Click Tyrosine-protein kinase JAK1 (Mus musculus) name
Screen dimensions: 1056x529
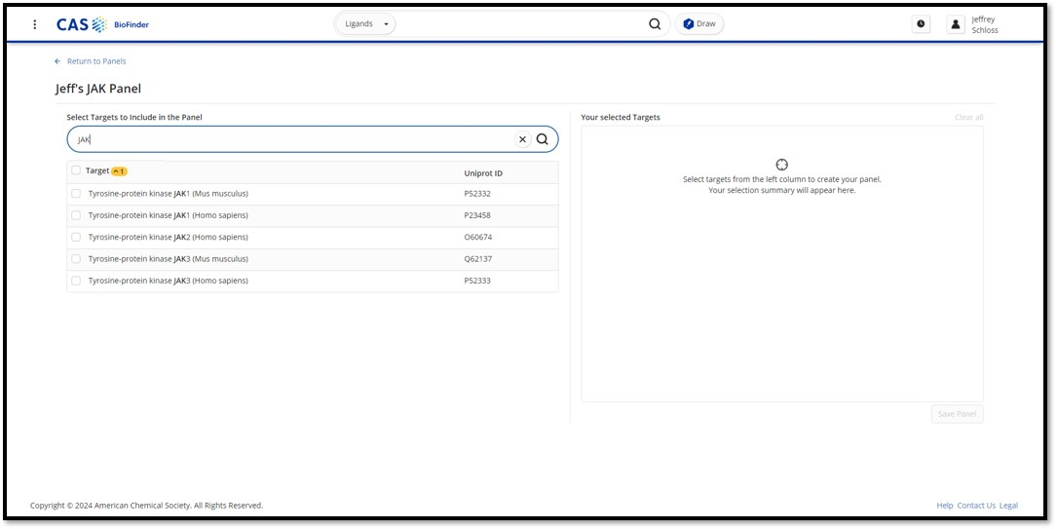point(168,194)
